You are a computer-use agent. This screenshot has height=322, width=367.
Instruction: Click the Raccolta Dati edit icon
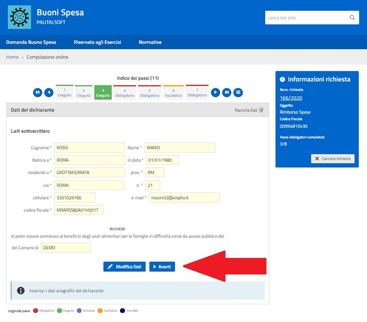pos(261,110)
